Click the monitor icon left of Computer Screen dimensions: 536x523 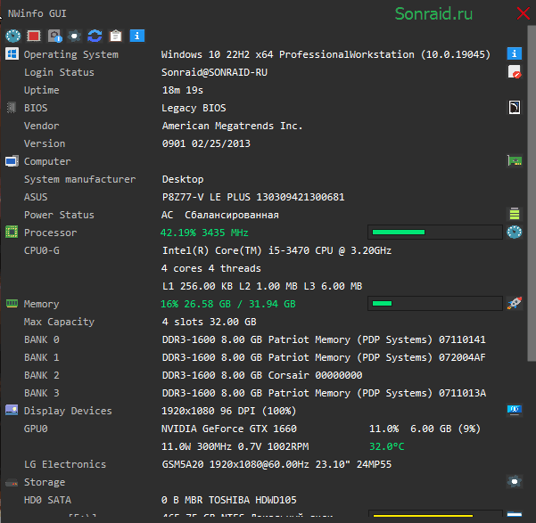pos(12,161)
